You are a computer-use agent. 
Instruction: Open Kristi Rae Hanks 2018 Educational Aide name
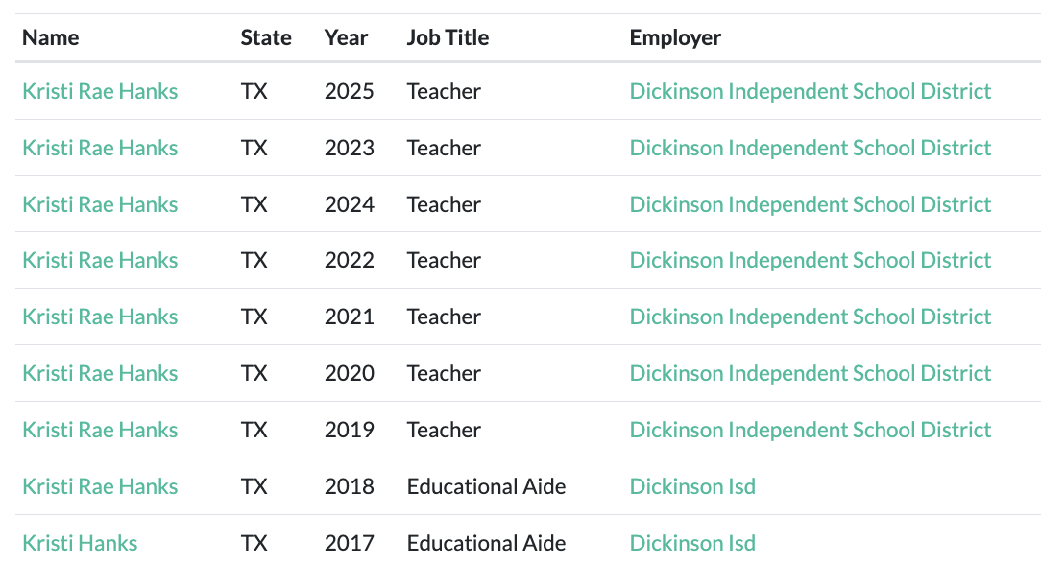[x=100, y=486]
